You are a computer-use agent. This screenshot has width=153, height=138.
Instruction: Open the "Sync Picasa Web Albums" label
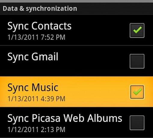[65, 119]
